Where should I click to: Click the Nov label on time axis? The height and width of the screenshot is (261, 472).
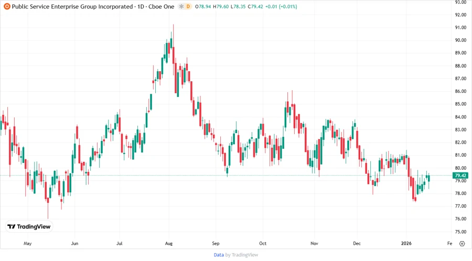[314, 244]
